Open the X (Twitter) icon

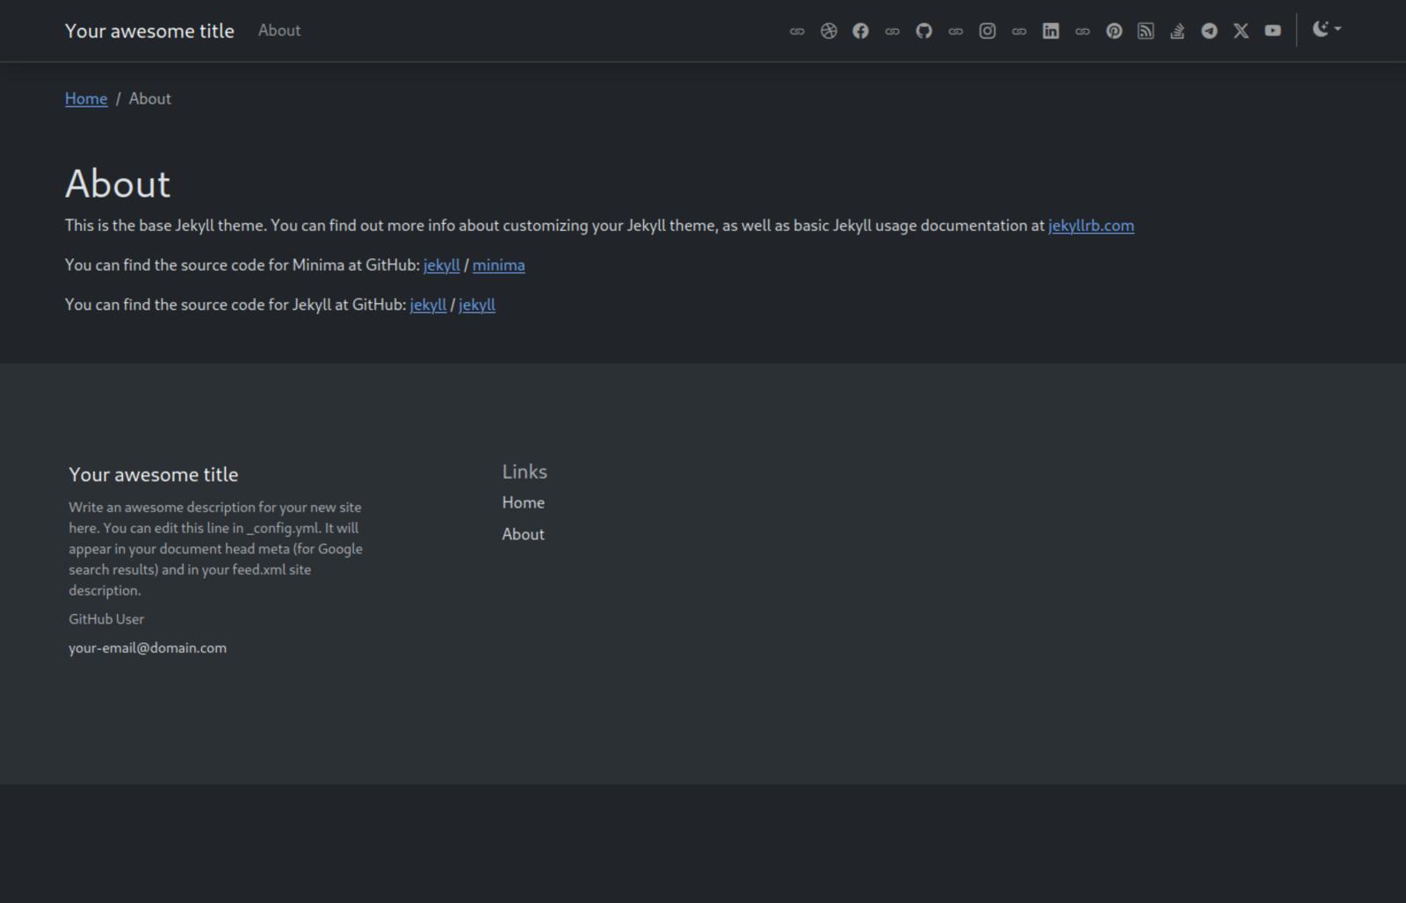1241,31
